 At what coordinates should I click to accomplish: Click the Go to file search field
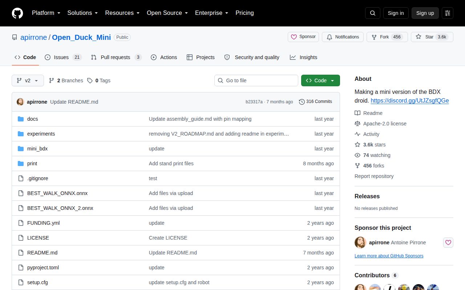256,80
